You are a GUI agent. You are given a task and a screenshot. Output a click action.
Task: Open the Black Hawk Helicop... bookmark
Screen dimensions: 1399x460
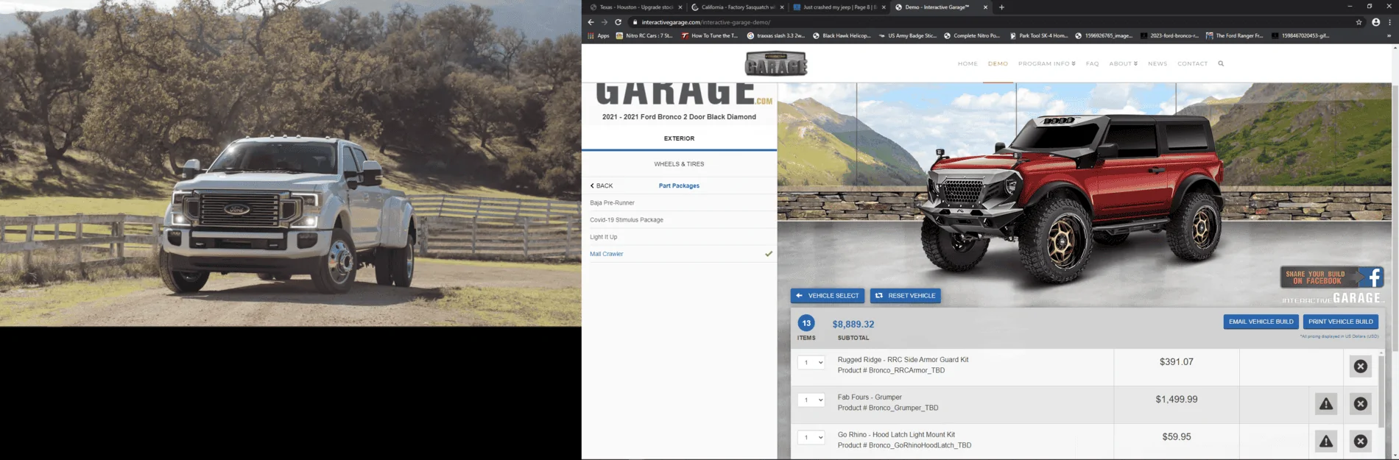click(x=842, y=35)
